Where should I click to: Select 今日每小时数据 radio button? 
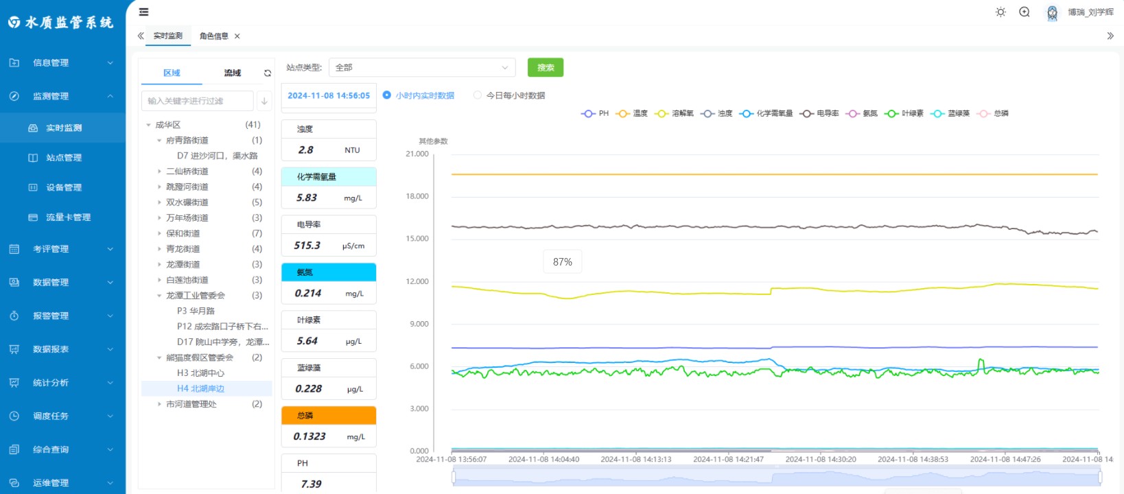[478, 95]
